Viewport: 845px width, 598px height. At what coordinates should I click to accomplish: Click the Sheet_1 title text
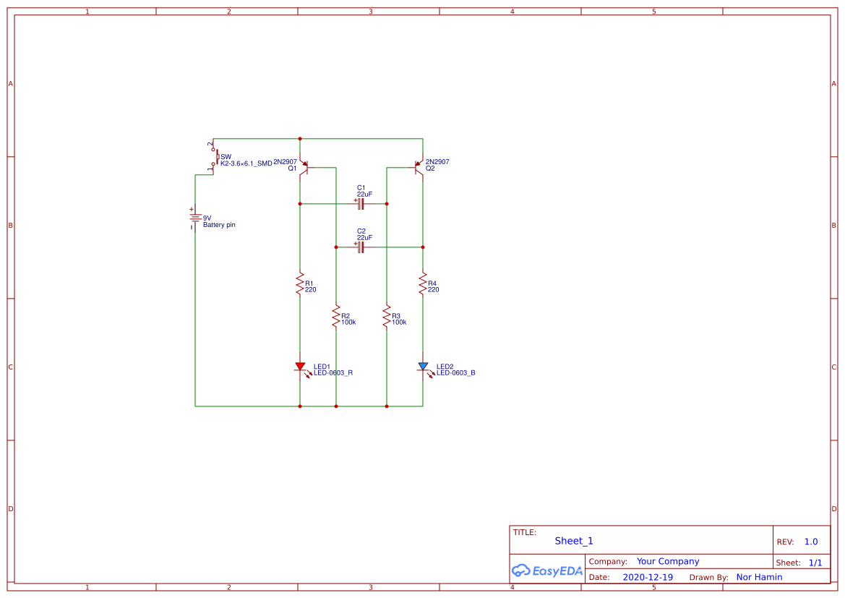point(573,541)
